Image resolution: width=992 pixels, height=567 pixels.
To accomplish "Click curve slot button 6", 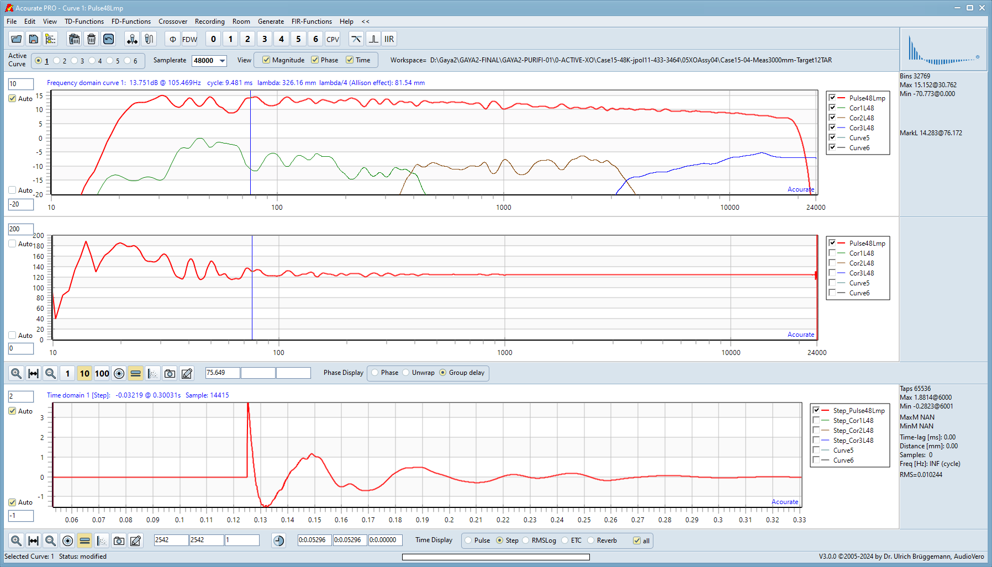I will 315,39.
